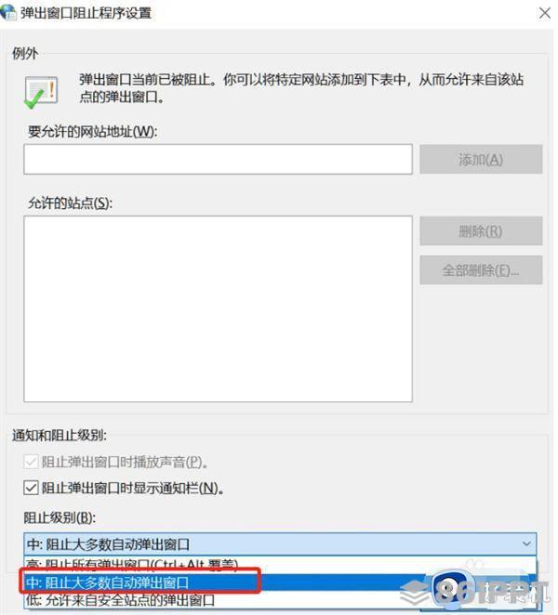The width and height of the screenshot is (558, 615).
Task: Click the website address input field
Action: [218, 159]
